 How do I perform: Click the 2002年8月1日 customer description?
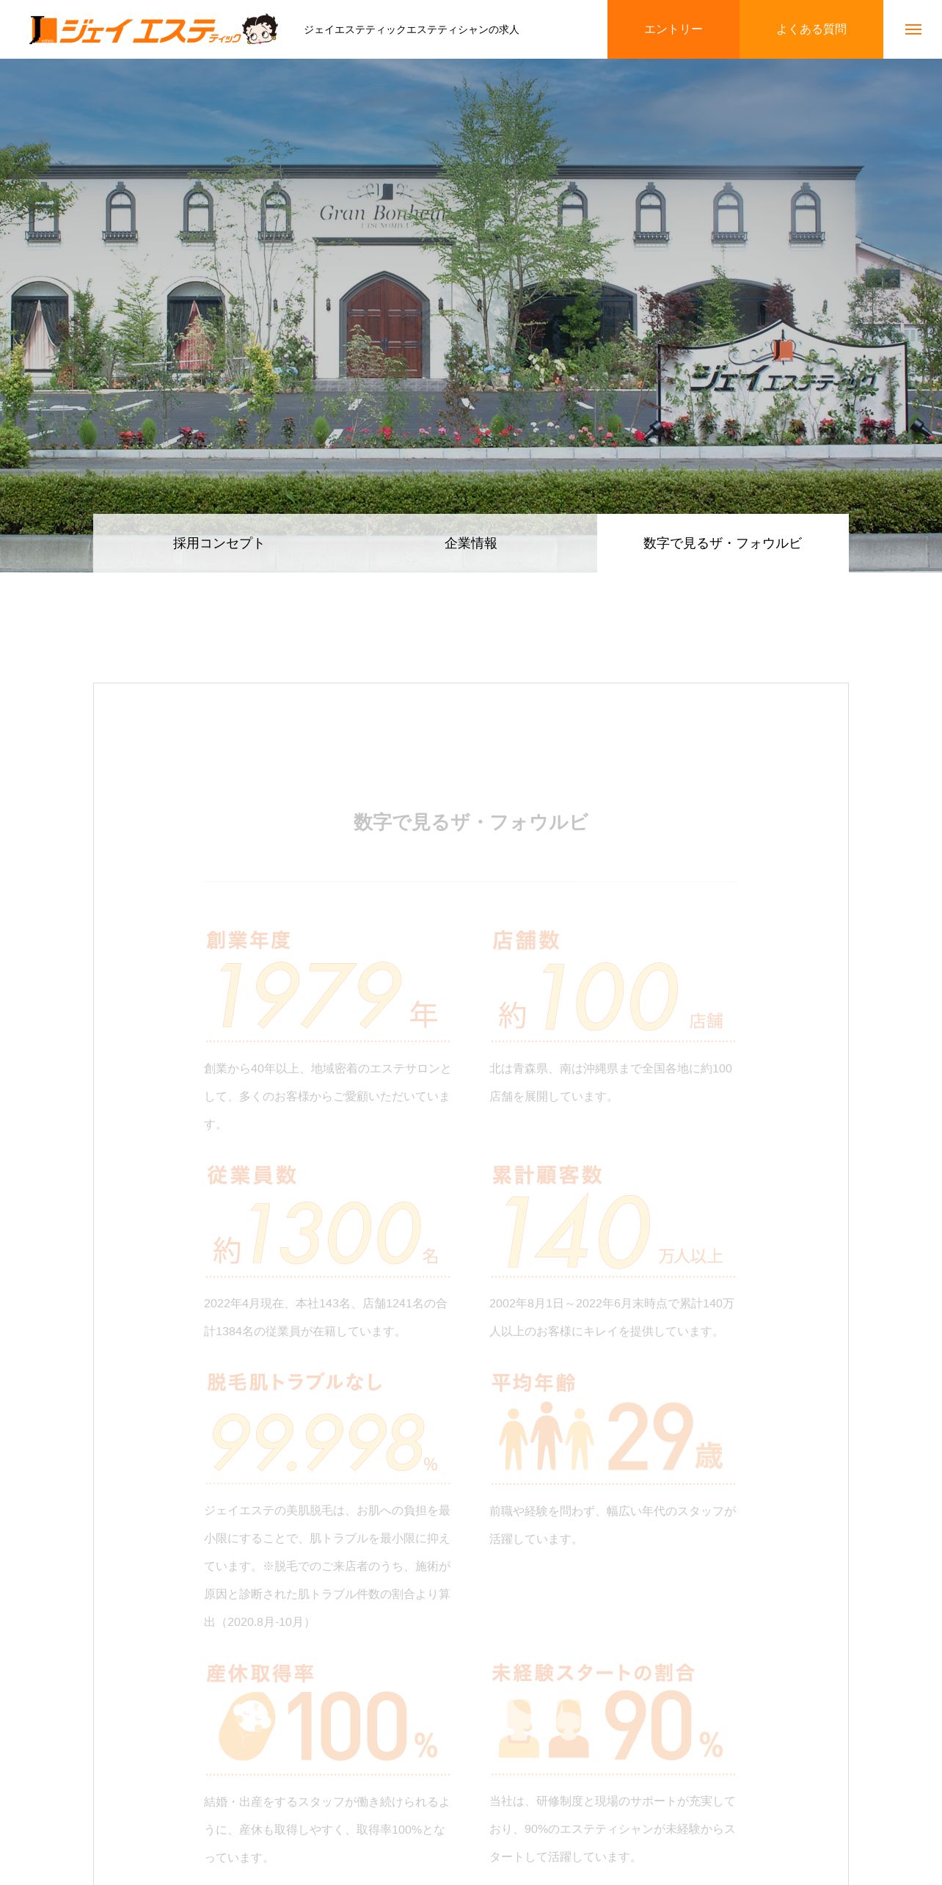(x=612, y=1318)
